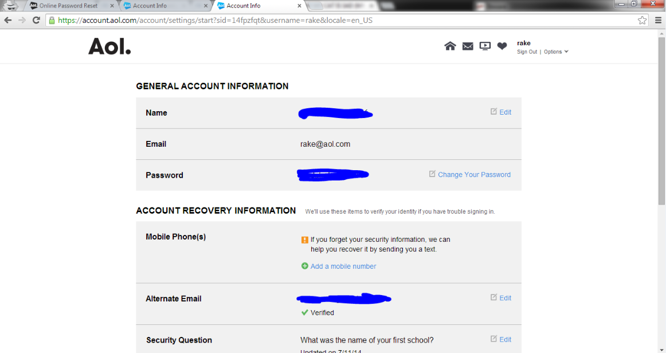Close the inactive Account Info tab
Screen dimensions: 666x353
206,6
